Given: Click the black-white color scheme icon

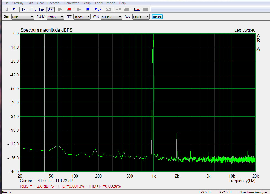Looking at the screenshot, I should click(x=14, y=9).
